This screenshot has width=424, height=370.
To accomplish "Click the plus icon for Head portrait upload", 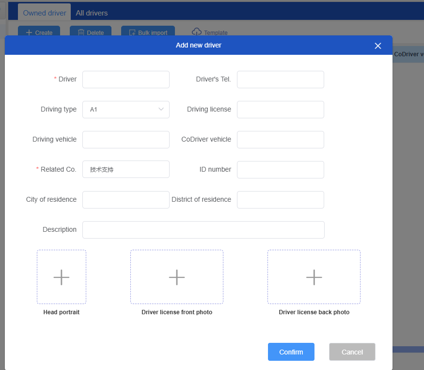I will 62,277.
